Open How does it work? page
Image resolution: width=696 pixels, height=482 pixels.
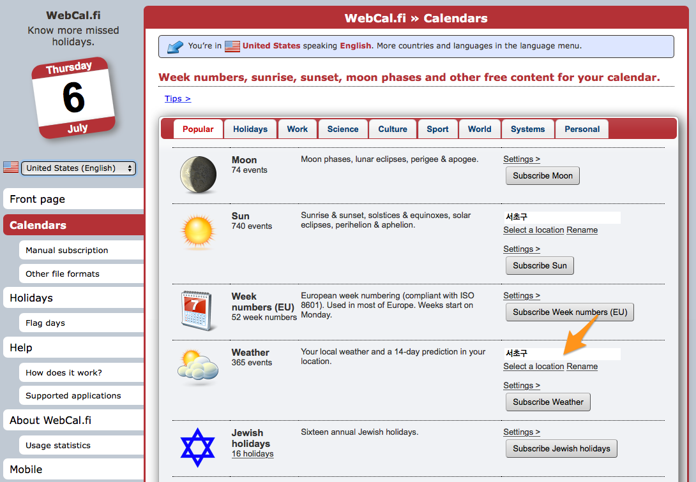click(x=82, y=372)
